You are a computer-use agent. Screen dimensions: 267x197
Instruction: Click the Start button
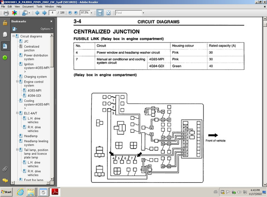click(x=6, y=192)
